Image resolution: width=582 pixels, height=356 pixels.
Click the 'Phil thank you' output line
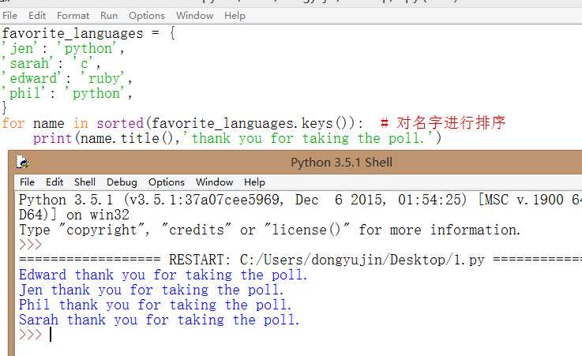point(155,305)
